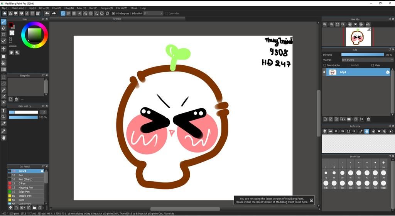Select the transparent color swatch
The height and width of the screenshot is (216, 395).
tap(12, 33)
